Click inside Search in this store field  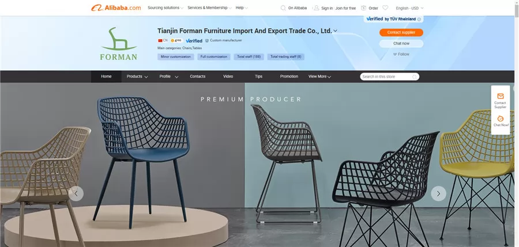tap(386, 77)
